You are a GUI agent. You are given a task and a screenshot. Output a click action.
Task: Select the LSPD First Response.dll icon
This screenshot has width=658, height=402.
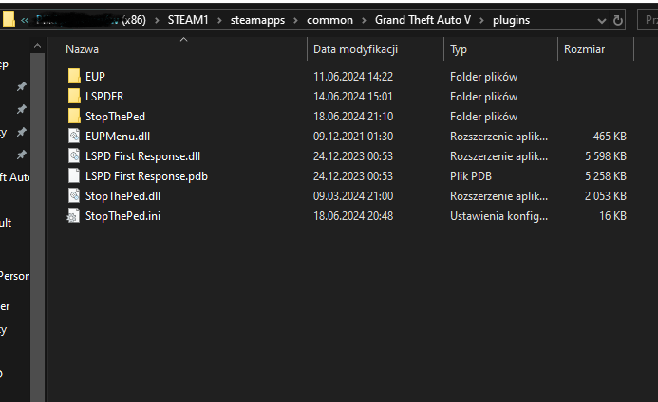point(75,155)
